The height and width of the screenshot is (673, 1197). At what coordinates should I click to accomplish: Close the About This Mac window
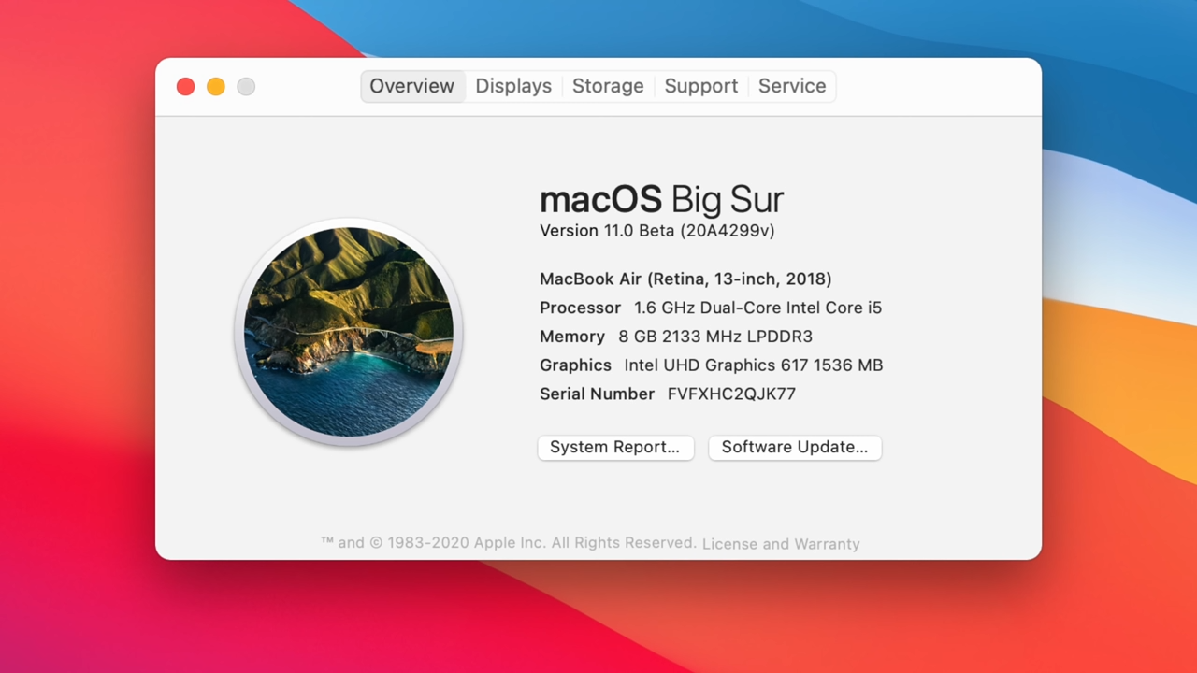click(x=185, y=87)
